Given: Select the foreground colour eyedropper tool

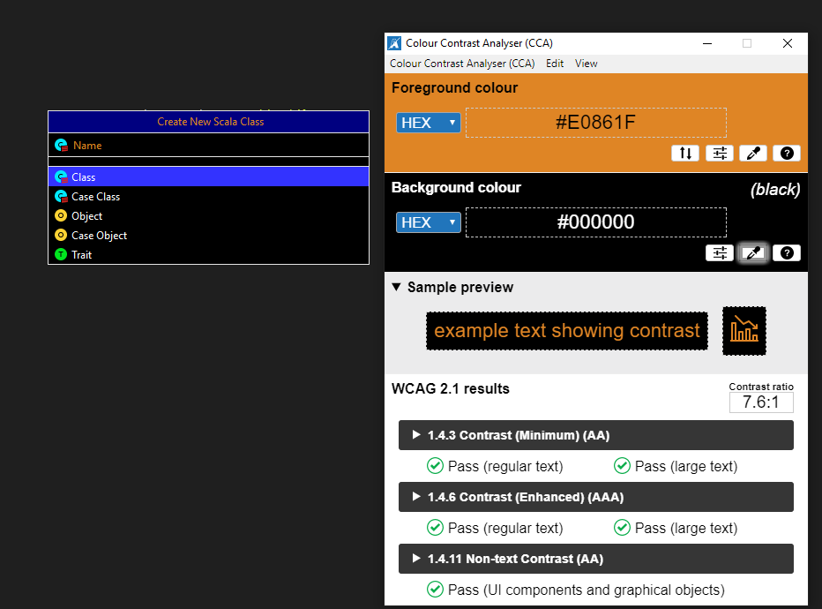Looking at the screenshot, I should [x=752, y=153].
